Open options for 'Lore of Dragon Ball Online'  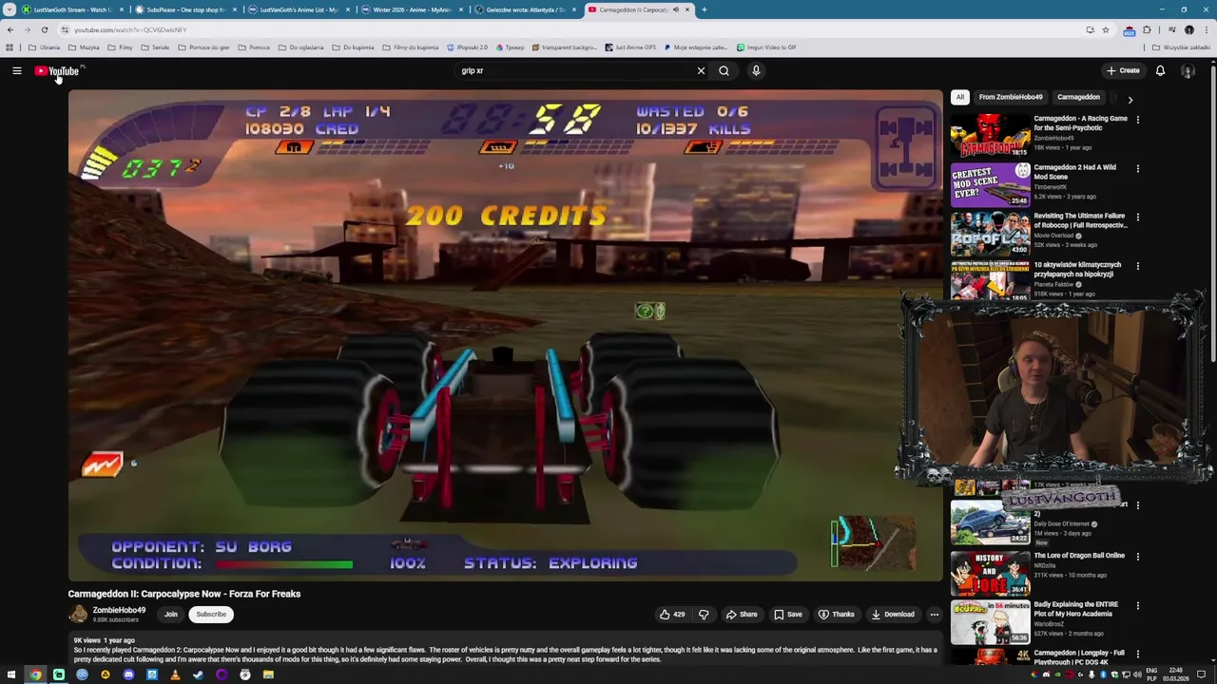coord(1137,557)
